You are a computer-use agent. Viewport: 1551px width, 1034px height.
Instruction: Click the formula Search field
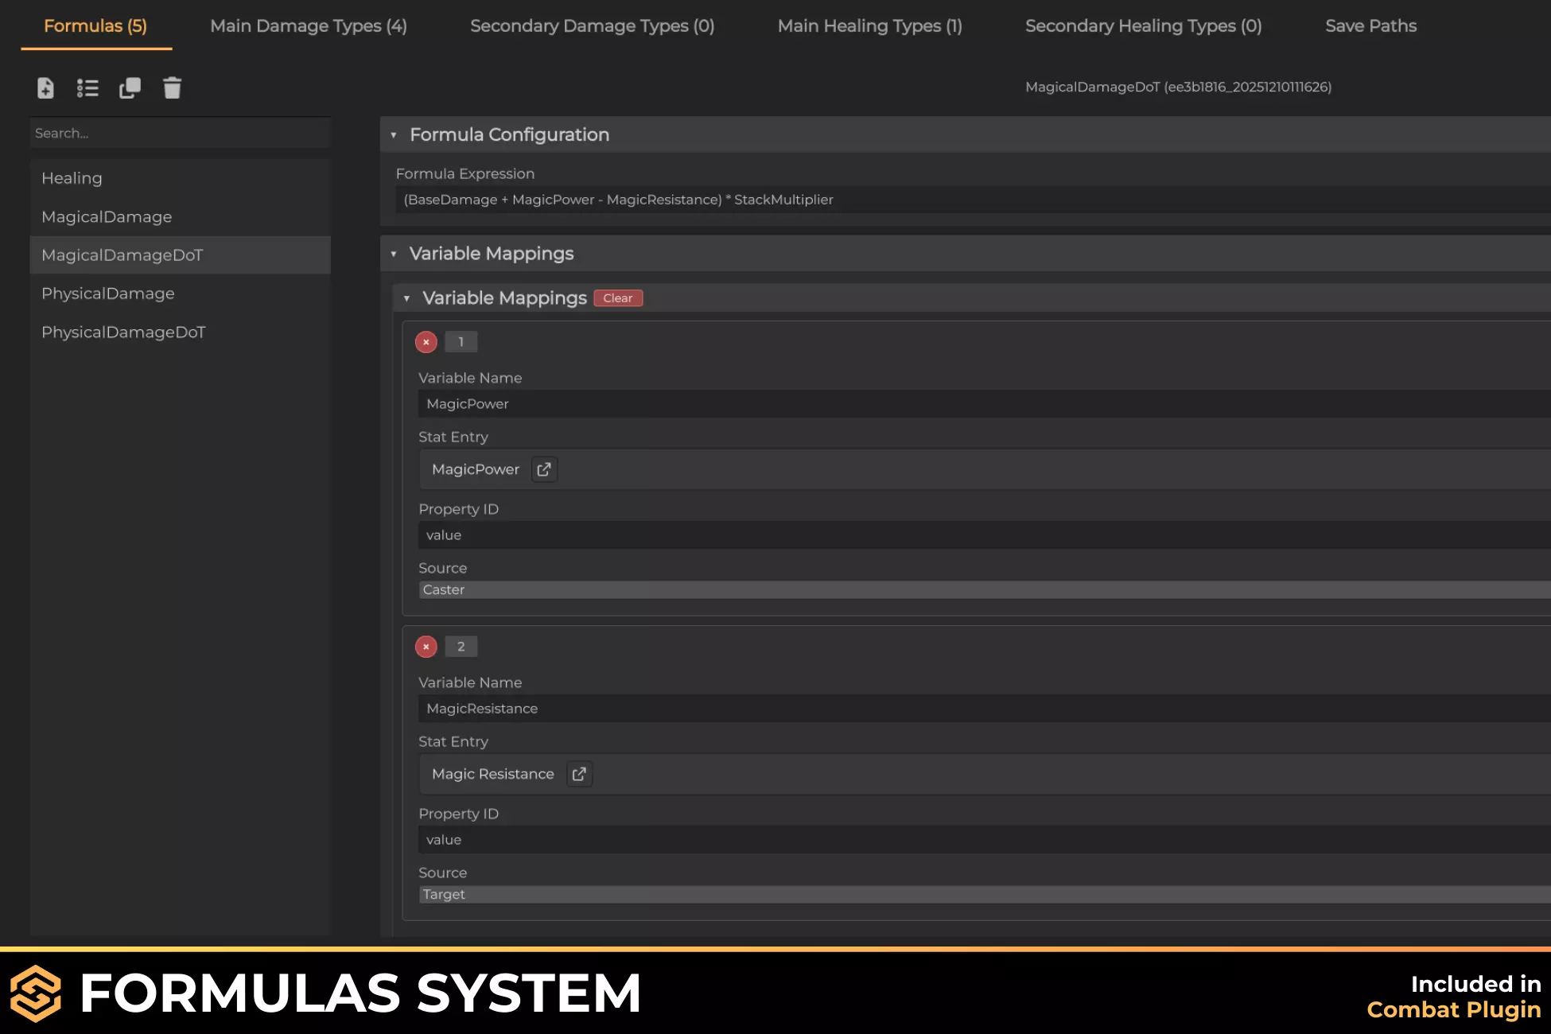pos(180,134)
